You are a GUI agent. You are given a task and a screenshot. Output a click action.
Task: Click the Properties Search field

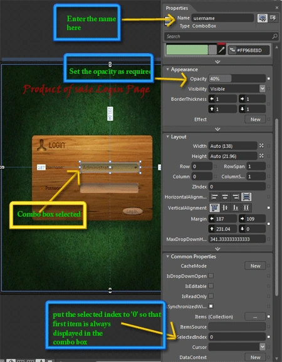[x=221, y=36]
